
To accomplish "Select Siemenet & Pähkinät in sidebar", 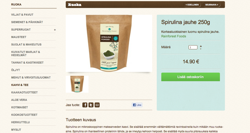I will click(27, 22).
